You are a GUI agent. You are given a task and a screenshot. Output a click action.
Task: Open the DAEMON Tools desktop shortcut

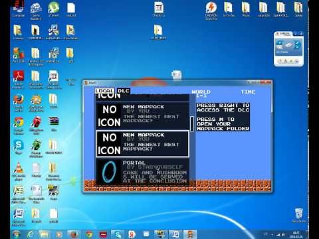point(211,11)
